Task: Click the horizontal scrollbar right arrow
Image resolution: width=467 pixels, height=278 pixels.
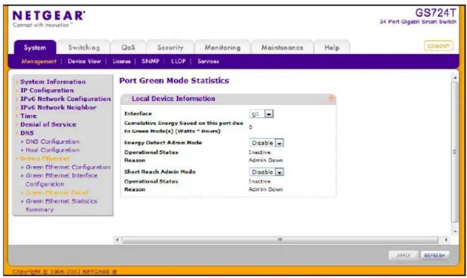Action: (x=446, y=240)
